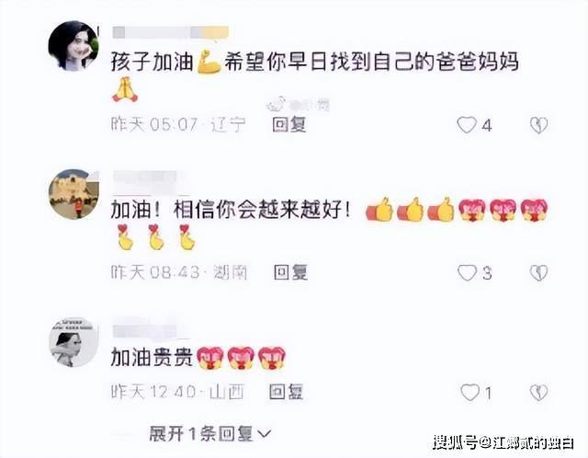Reply to the 加油贵贵 comment
The image size is (588, 458).
tap(286, 392)
